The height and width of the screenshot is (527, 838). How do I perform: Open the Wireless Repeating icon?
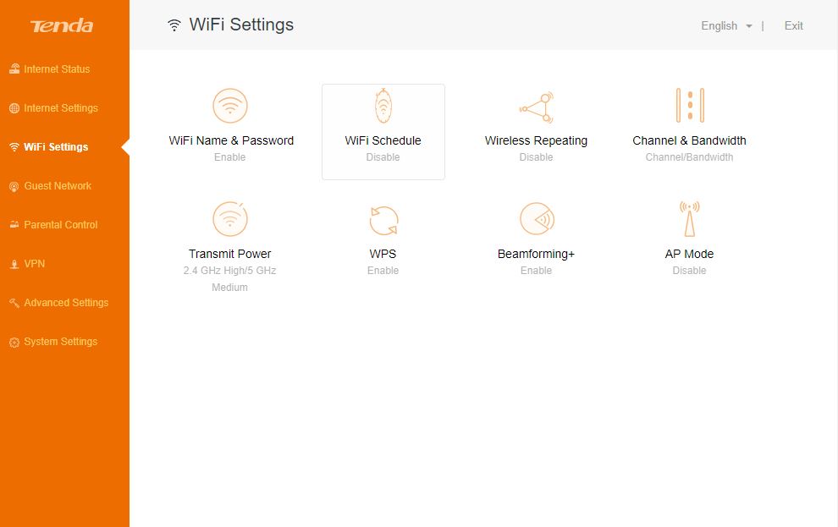[536, 107]
